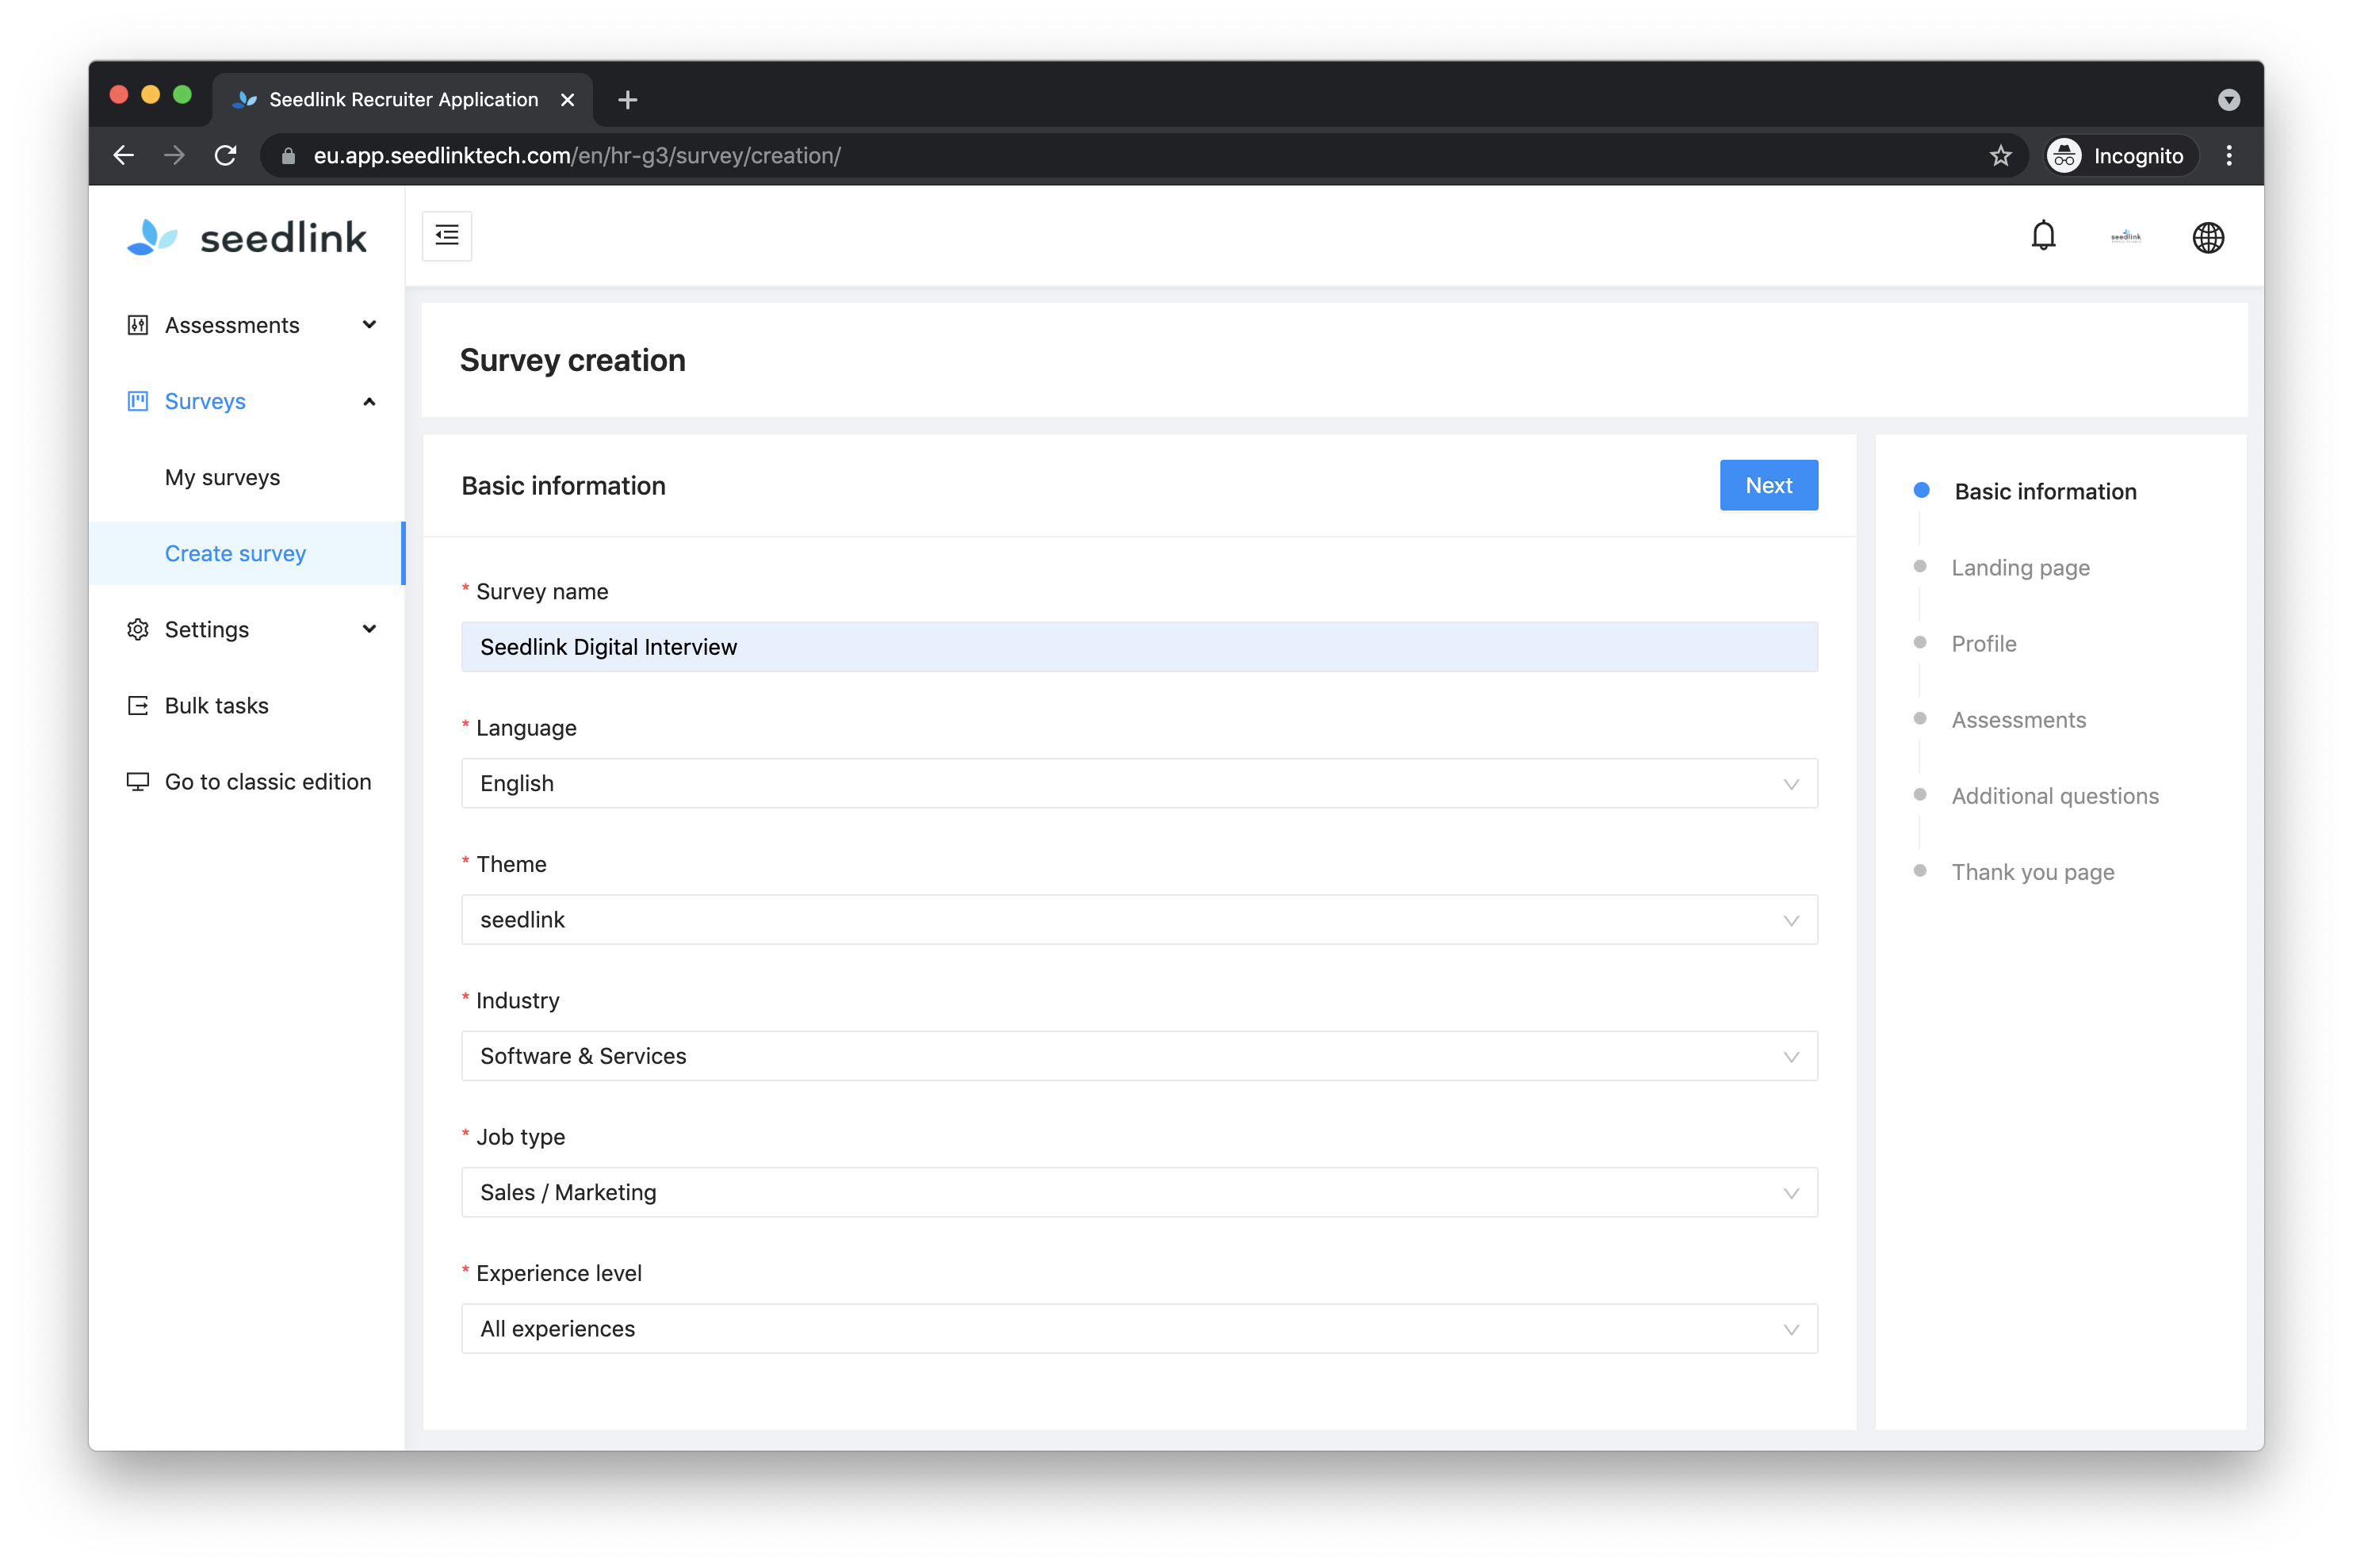Open the tab search dropdown in Chrome

click(x=2228, y=99)
